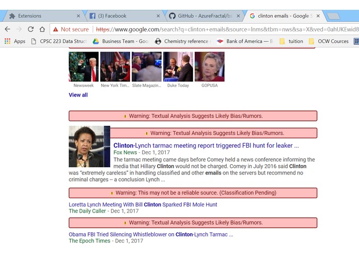Viewport: 359px width, 255px height.
Task: Open the tuition bookmarks folder
Action: (291, 41)
